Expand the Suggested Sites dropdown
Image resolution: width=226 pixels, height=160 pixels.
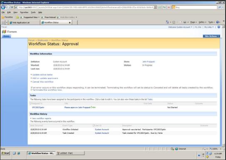(39, 17)
